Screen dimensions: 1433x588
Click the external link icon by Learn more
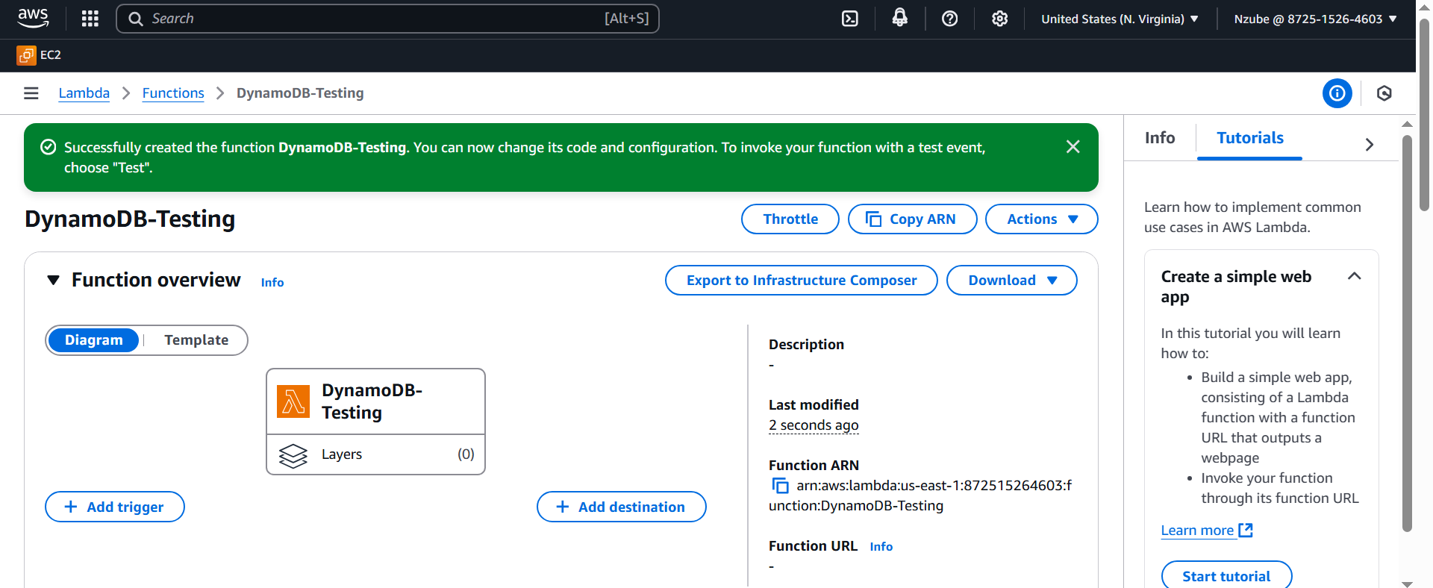pyautogui.click(x=1246, y=530)
